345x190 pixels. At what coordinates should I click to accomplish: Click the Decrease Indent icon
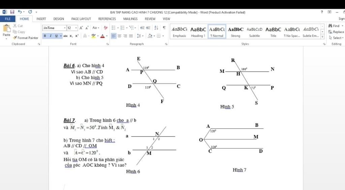click(143, 28)
